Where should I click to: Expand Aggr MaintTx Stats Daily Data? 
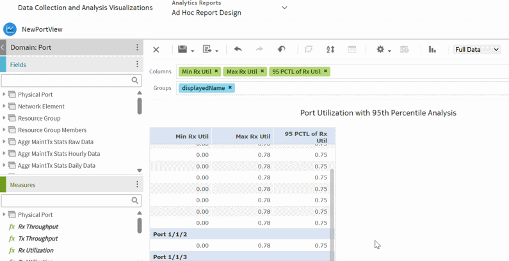pos(4,165)
